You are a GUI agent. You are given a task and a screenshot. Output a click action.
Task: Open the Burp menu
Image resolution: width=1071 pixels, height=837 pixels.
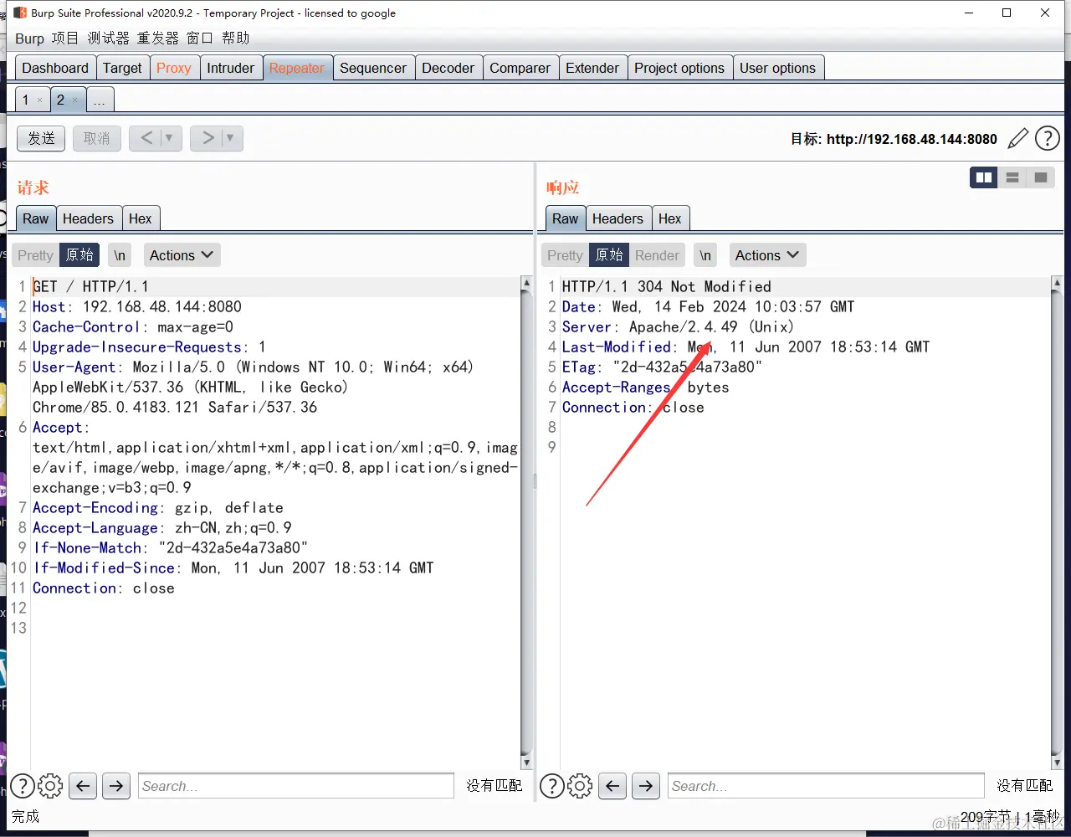(x=29, y=39)
